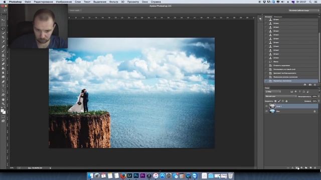This screenshot has height=180, width=321.
Task: Open the Окно menu
Action: click(x=145, y=1)
